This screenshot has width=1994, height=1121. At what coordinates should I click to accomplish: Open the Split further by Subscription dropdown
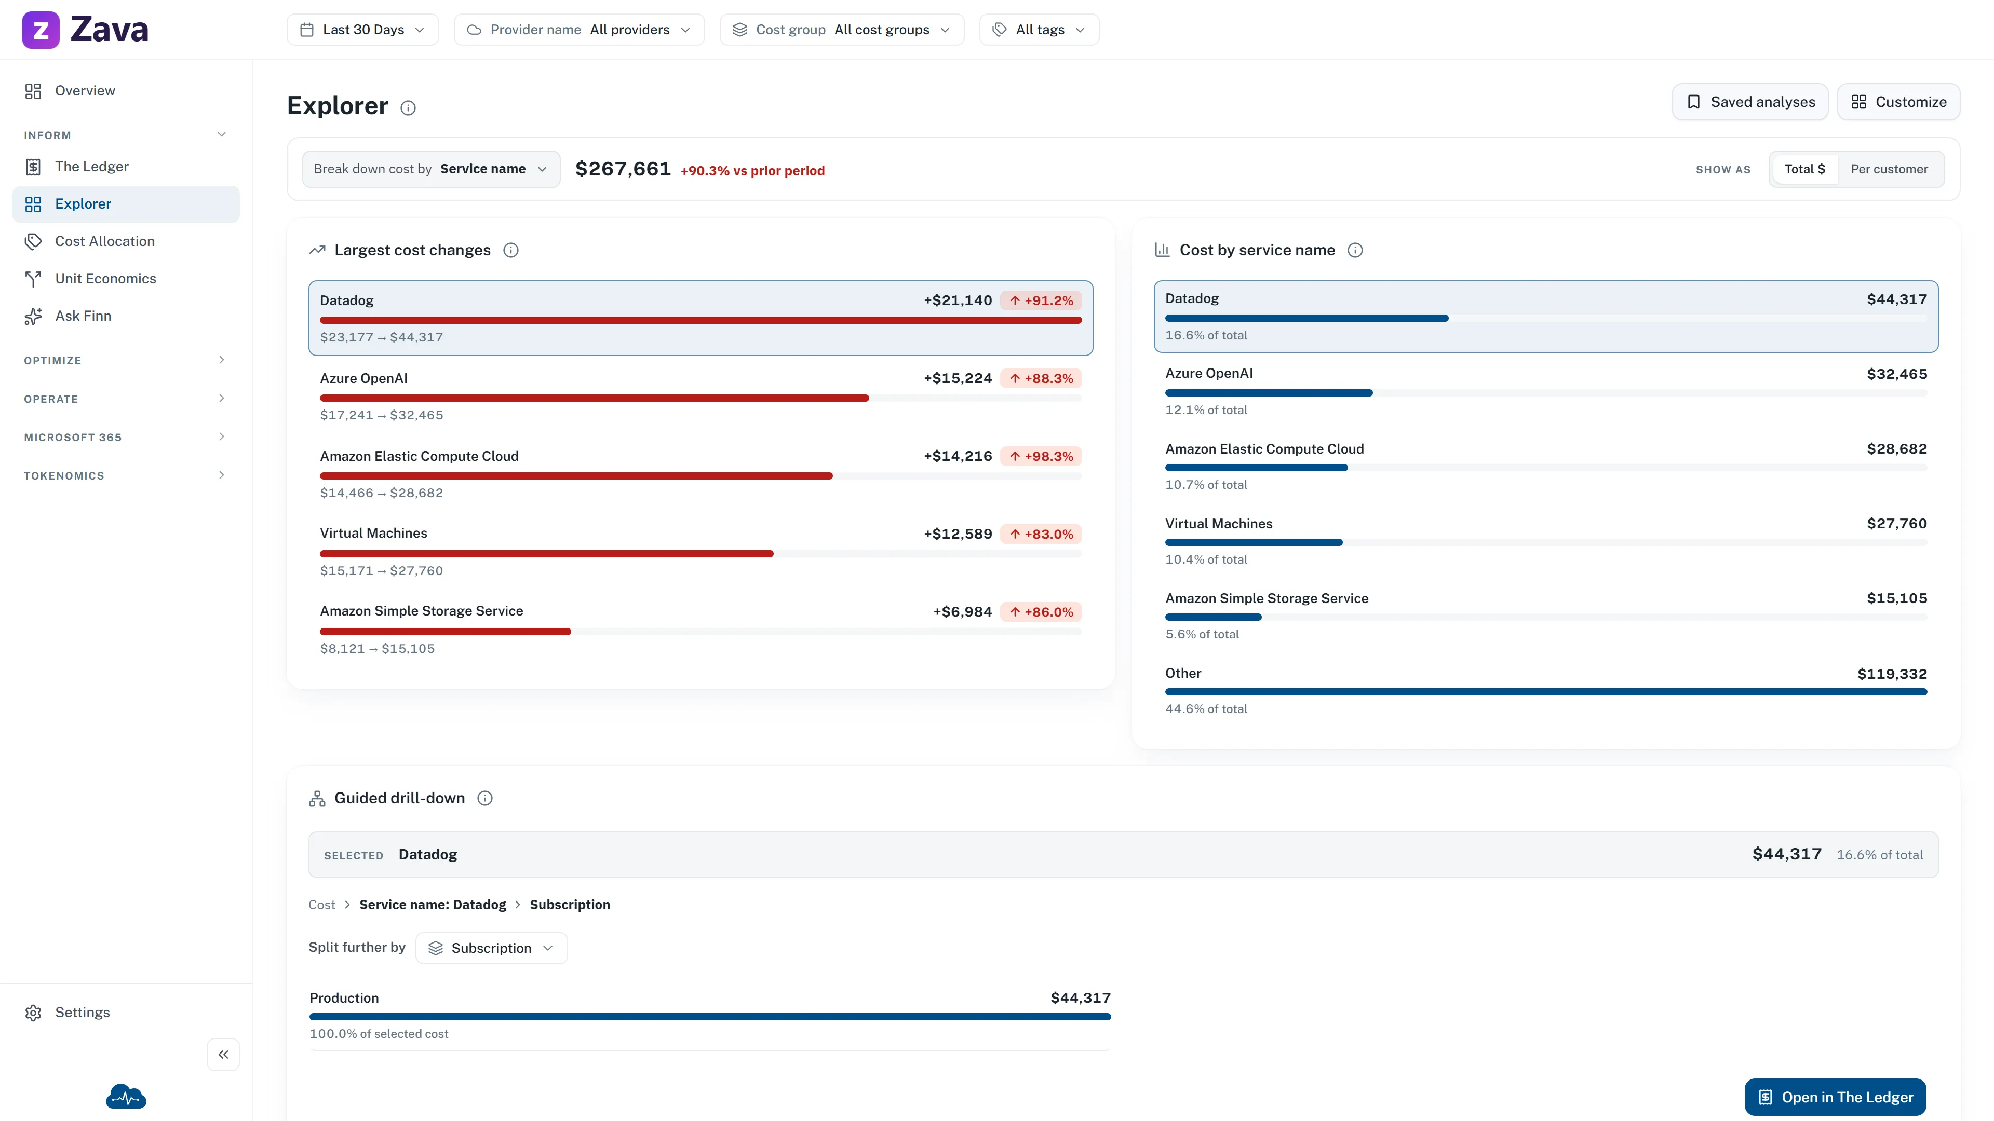pyautogui.click(x=492, y=949)
